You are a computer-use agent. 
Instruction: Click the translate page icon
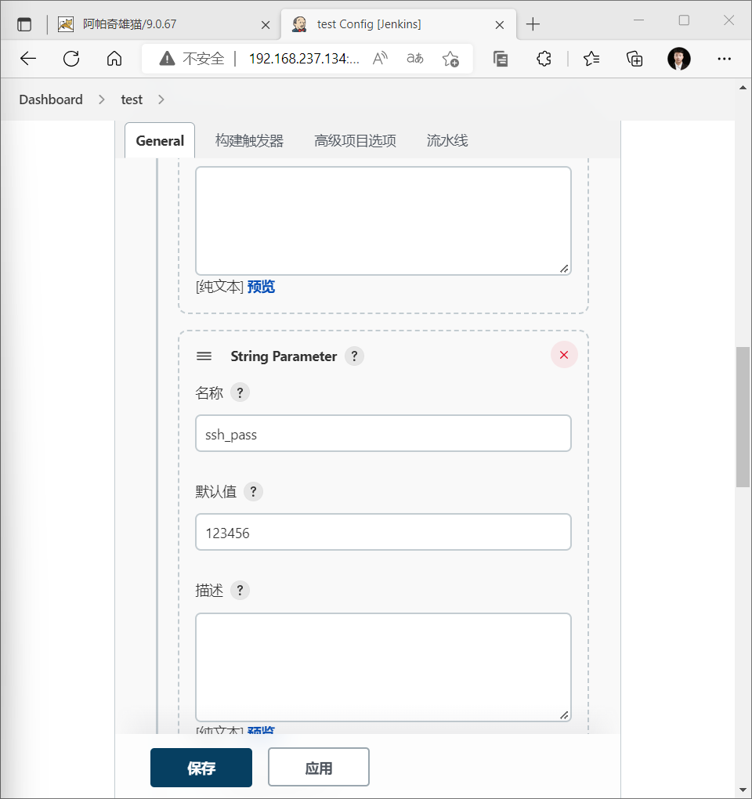point(414,59)
